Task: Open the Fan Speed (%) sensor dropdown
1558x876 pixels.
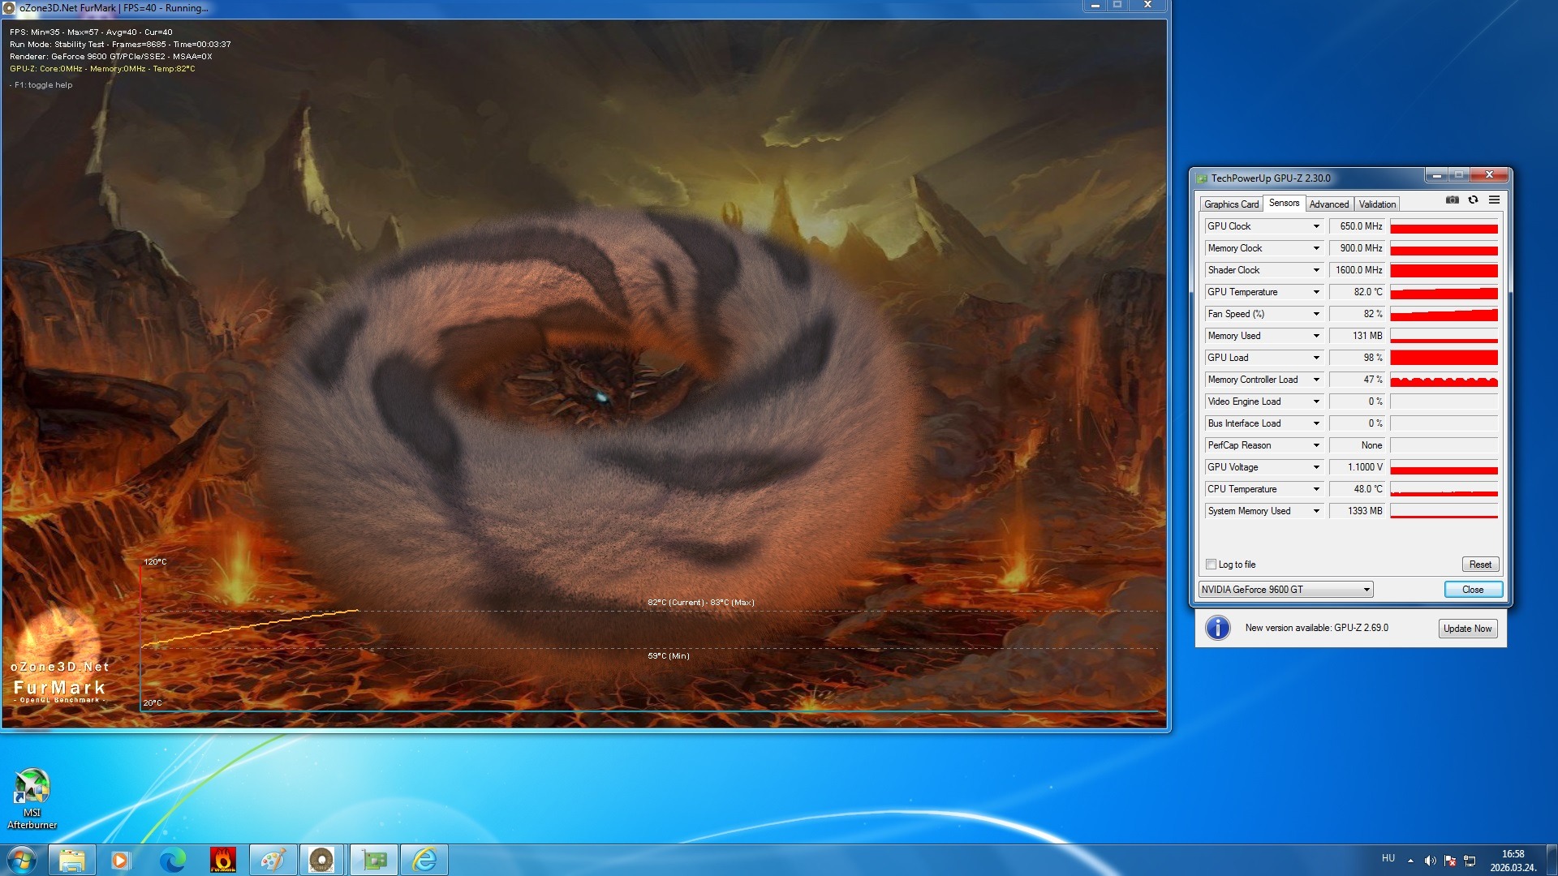Action: click(1316, 314)
